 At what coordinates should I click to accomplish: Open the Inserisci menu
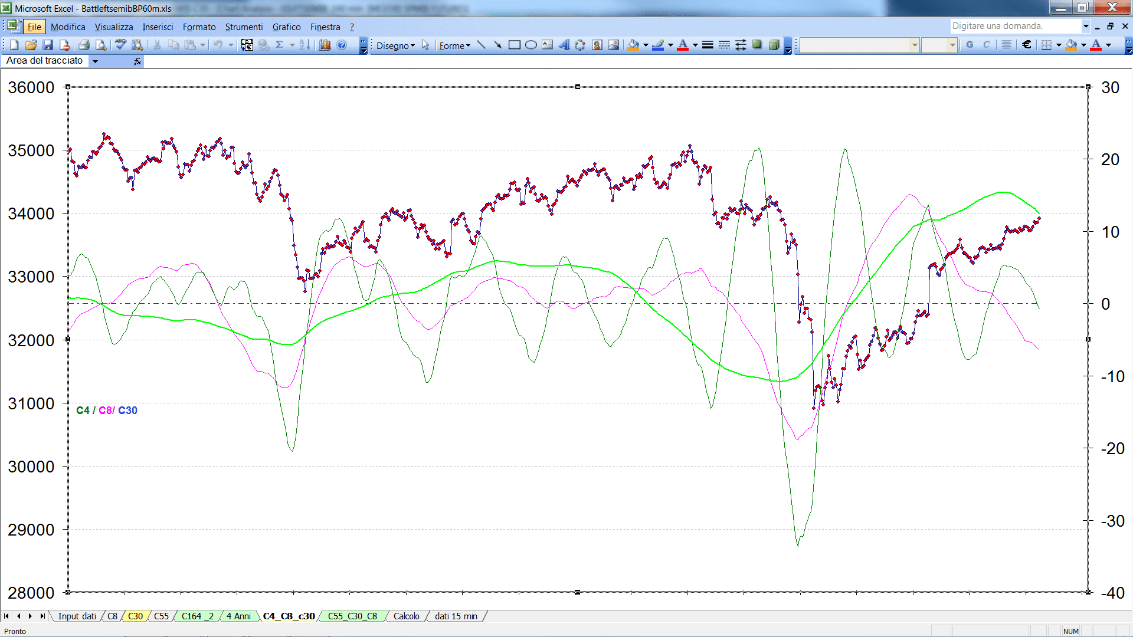point(158,27)
